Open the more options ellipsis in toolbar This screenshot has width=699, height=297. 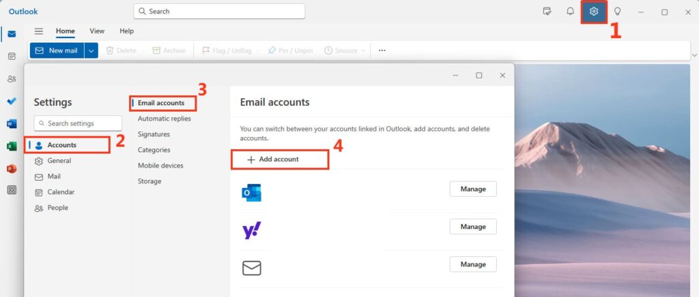pyautogui.click(x=382, y=50)
